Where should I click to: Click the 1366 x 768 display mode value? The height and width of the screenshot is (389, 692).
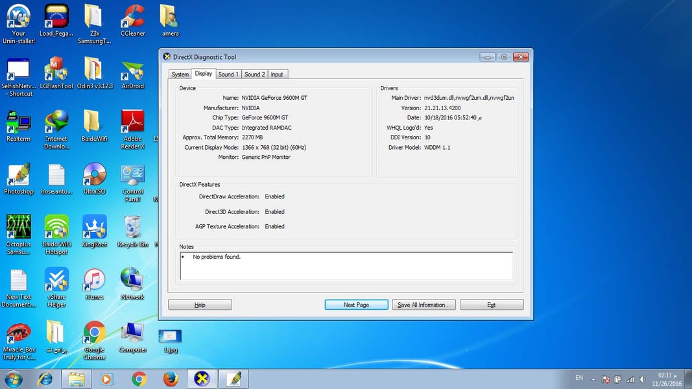pos(274,148)
